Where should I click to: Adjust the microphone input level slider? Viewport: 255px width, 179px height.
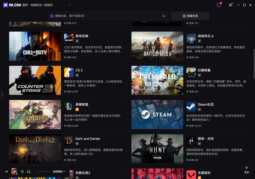(x=42, y=171)
